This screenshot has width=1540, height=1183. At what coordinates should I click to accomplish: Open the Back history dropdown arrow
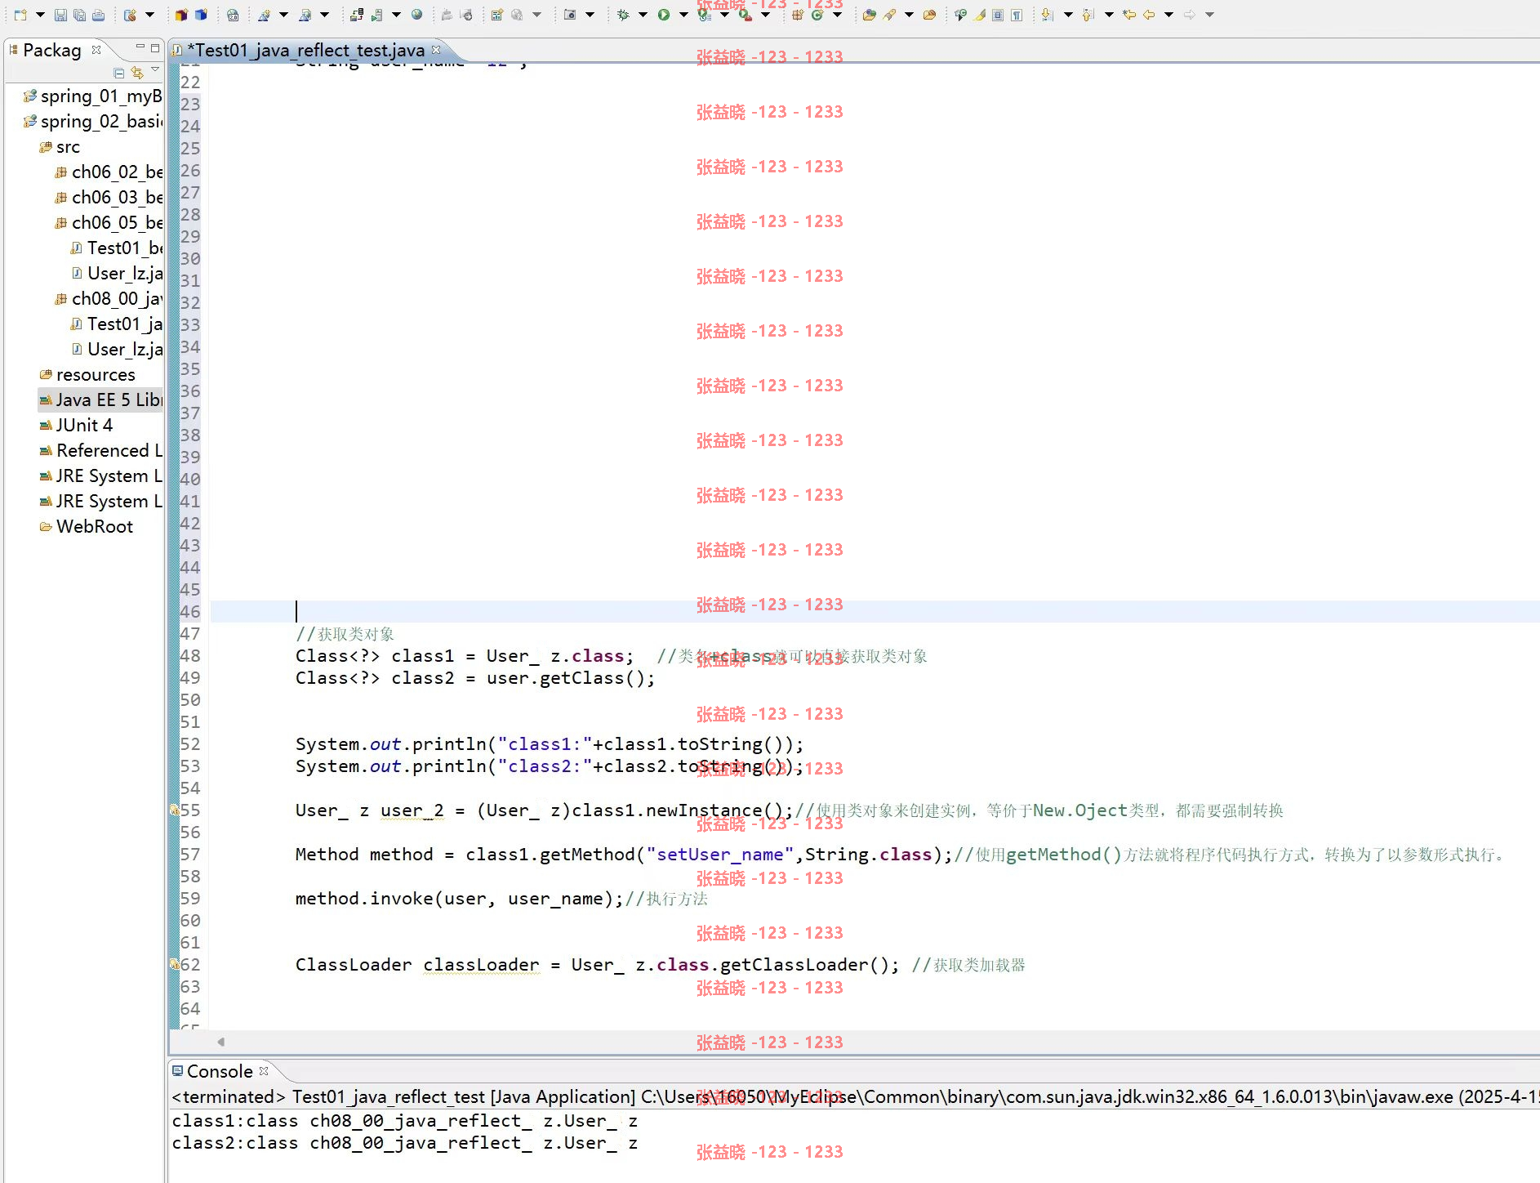(x=1168, y=15)
